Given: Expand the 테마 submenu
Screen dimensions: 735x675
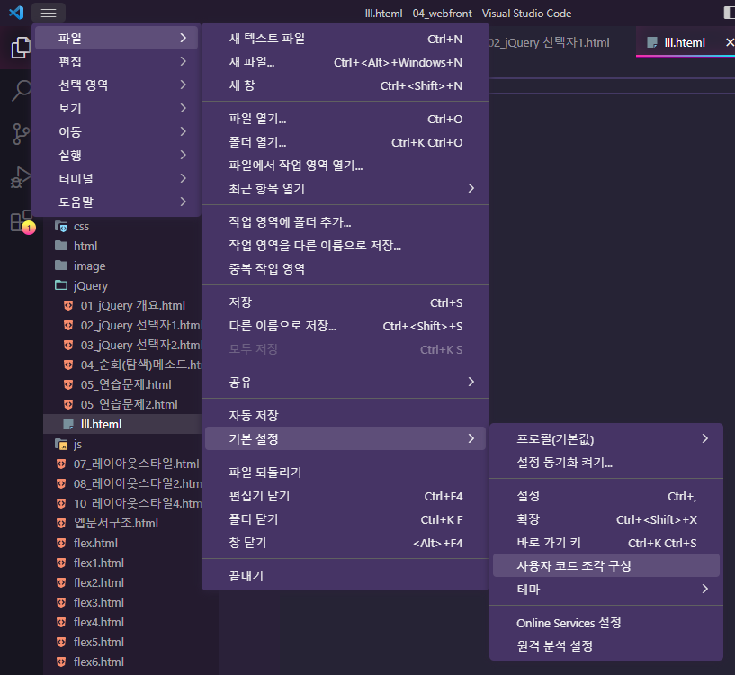Looking at the screenshot, I should [606, 589].
